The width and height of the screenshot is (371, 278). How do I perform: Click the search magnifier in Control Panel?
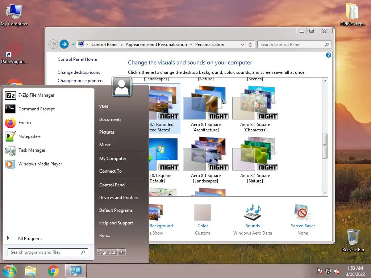point(327,45)
